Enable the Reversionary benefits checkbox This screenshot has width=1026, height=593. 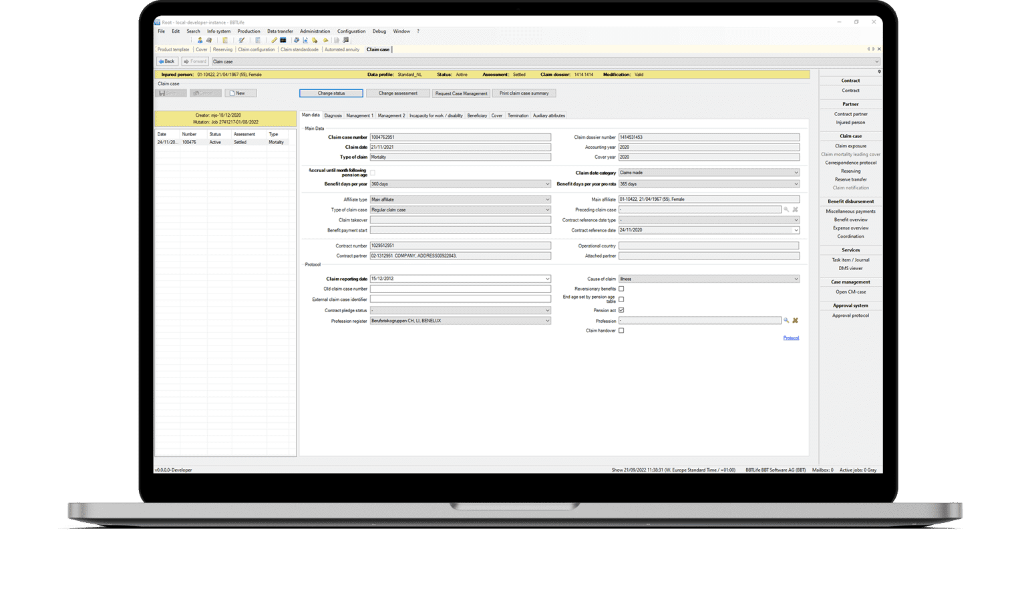(621, 289)
